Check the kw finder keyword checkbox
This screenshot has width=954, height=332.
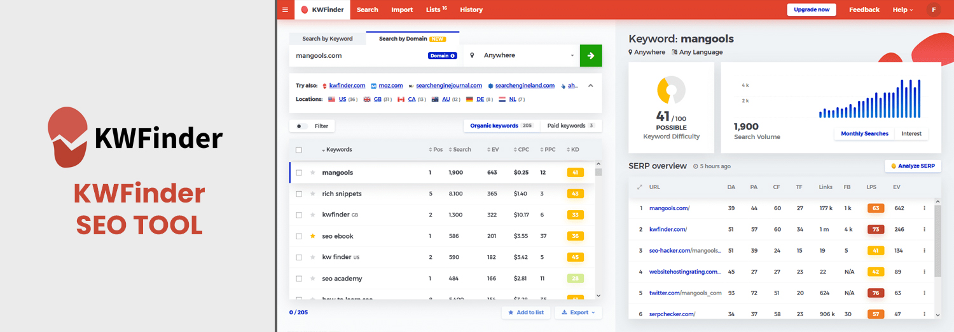pos(299,257)
